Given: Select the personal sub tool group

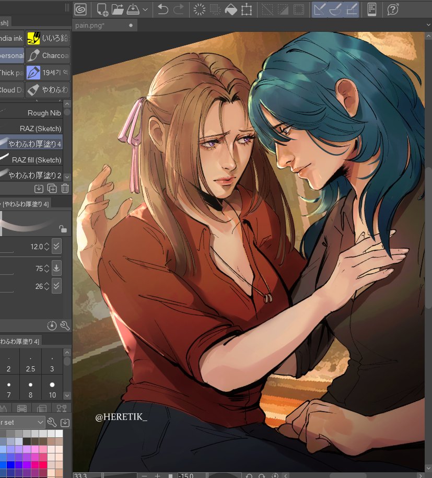Looking at the screenshot, I should [x=11, y=55].
